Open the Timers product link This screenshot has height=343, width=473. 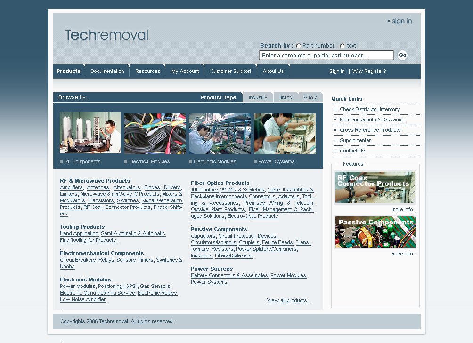146,260
